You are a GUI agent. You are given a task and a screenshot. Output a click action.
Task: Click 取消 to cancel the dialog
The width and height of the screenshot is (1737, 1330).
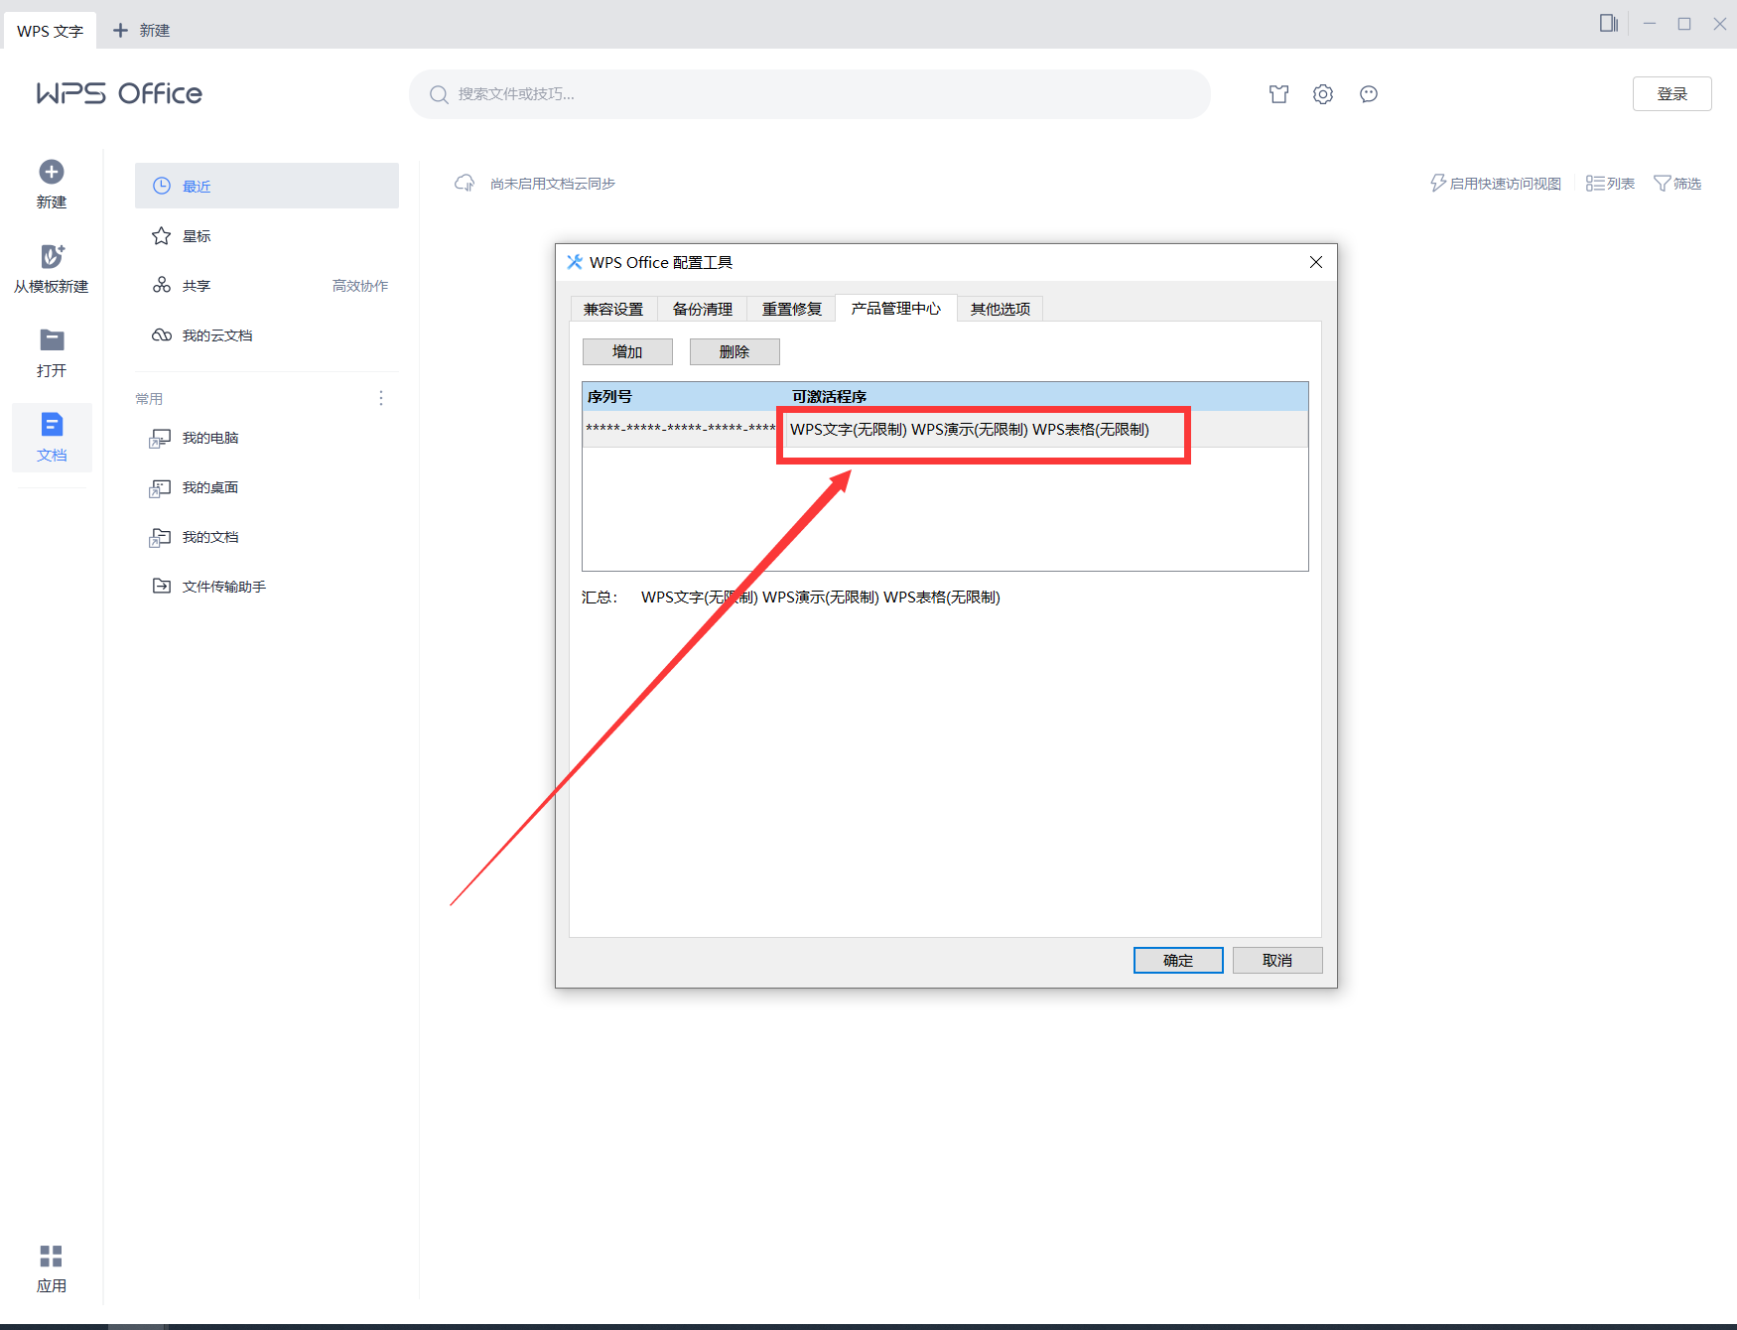[x=1277, y=961]
